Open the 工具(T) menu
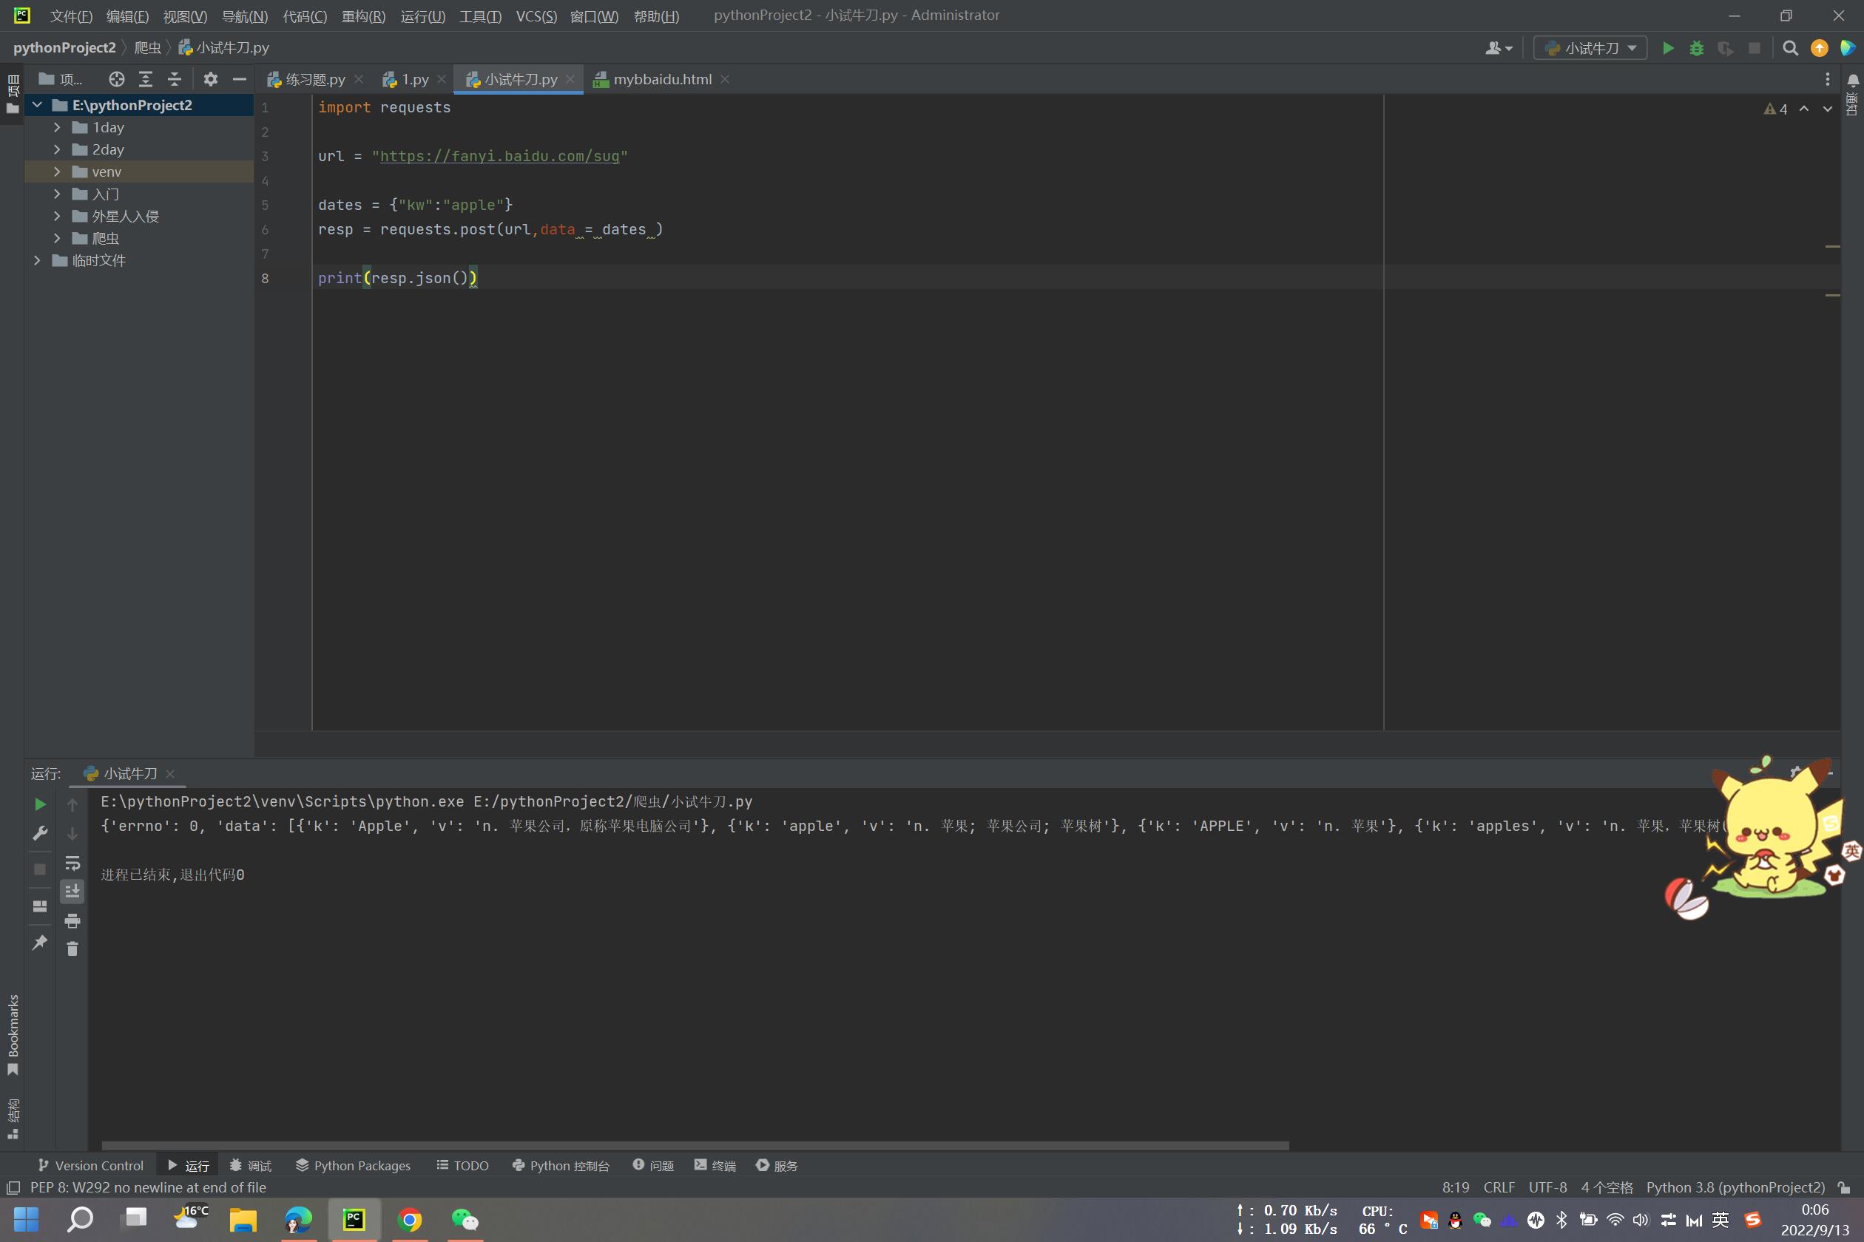Image resolution: width=1864 pixels, height=1242 pixels. [479, 16]
